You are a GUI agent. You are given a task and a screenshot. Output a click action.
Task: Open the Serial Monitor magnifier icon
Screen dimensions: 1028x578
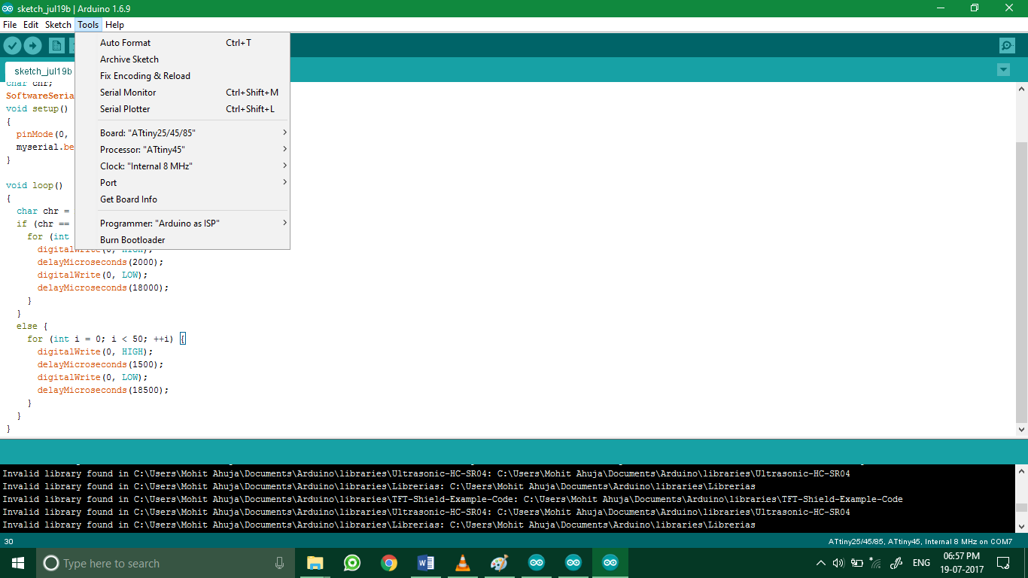click(x=1007, y=46)
